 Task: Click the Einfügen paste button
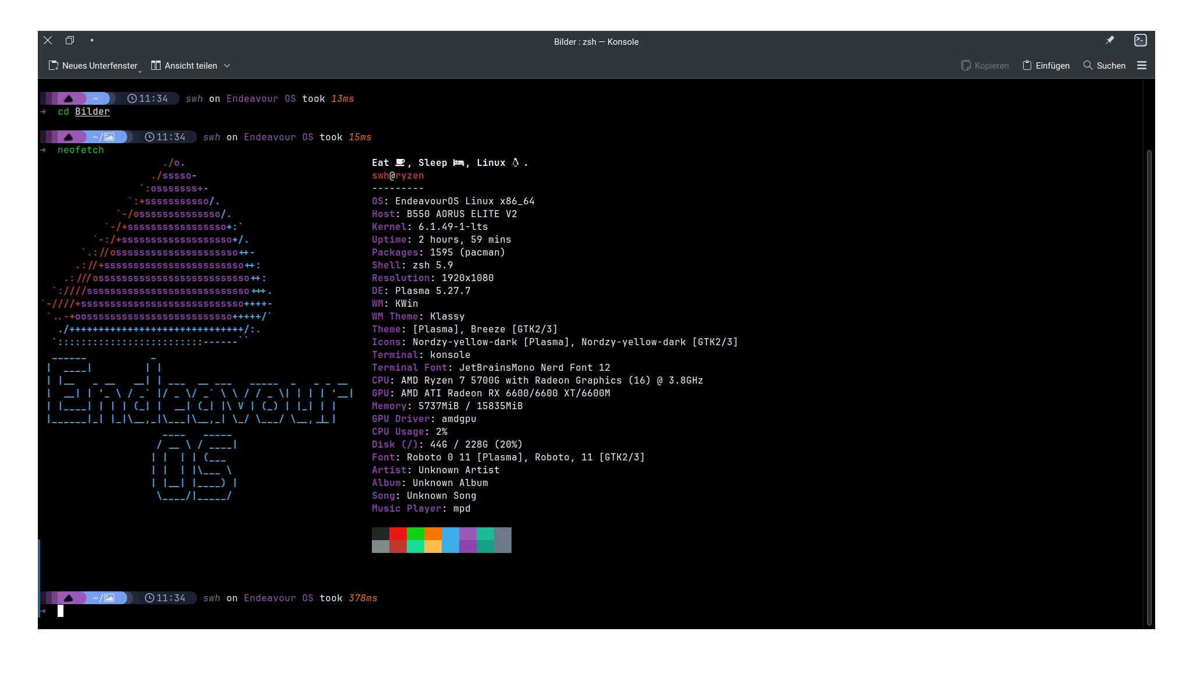(x=1046, y=66)
